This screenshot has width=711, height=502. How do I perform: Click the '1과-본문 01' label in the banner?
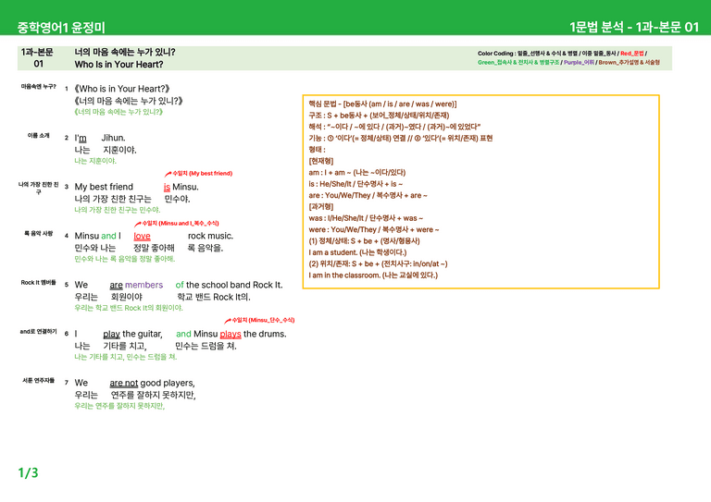click(x=38, y=58)
